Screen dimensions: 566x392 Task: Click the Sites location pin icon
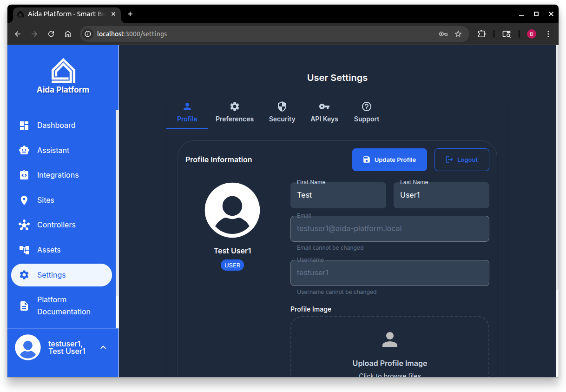tap(24, 200)
